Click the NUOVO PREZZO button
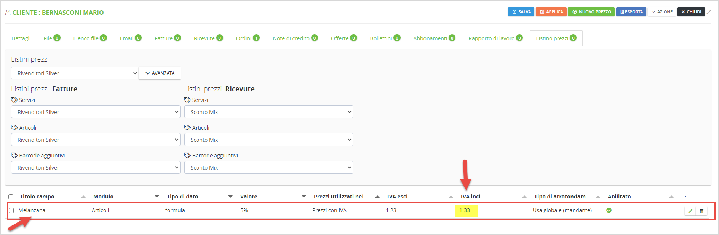 pos(591,12)
